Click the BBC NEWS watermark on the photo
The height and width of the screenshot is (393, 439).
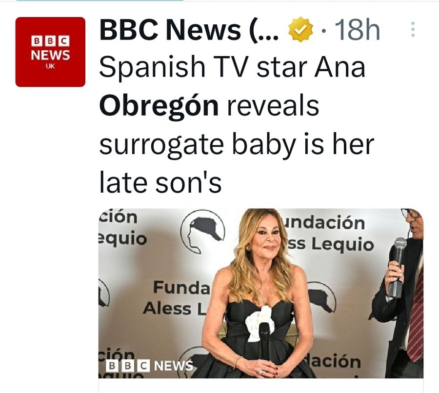click(x=150, y=366)
